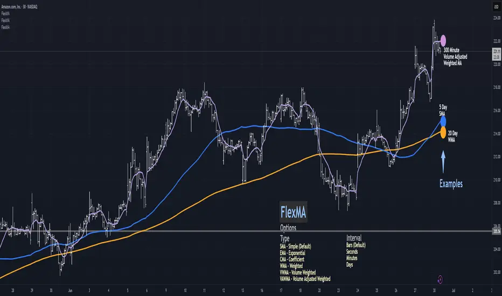Click the Jun date on time axis
Viewport: 502px width, 296px height.
[70, 291]
